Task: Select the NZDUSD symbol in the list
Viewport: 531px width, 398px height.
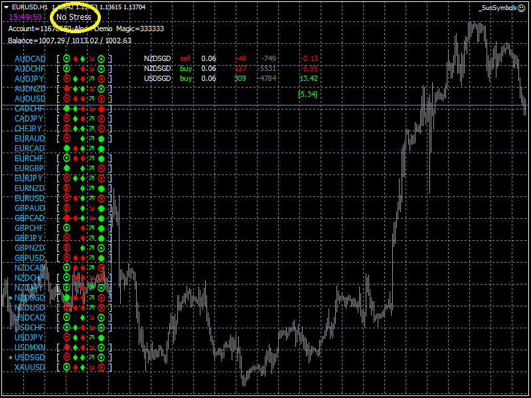Action: 30,308
